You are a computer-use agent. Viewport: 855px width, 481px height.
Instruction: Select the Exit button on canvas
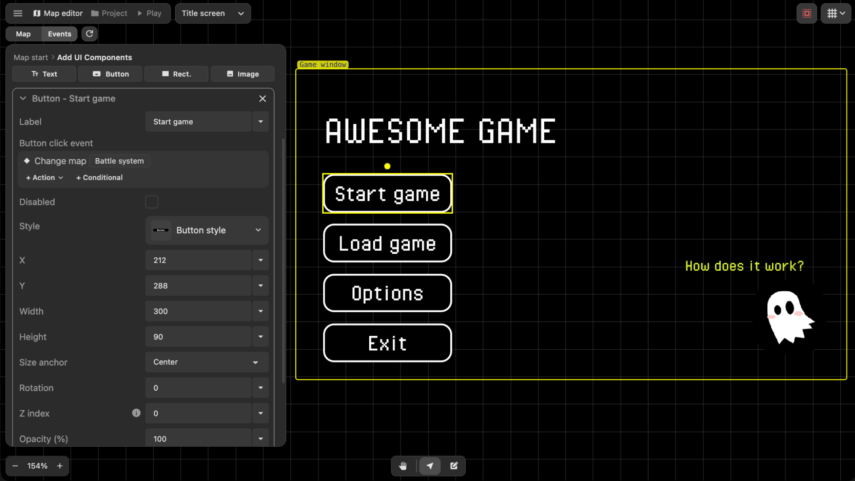[387, 343]
